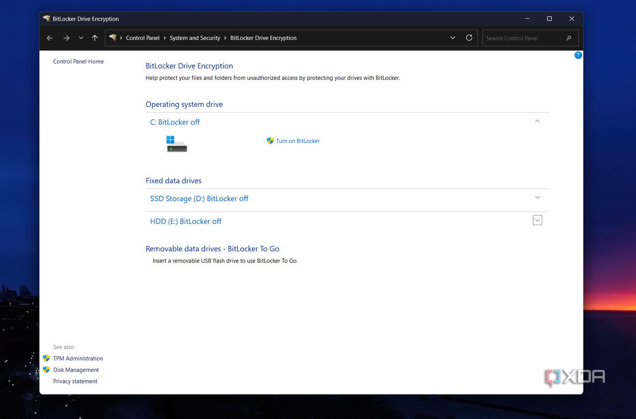Viewport: 636px width, 419px height.
Task: Collapse the C: BitLocker off section
Action: tap(537, 121)
